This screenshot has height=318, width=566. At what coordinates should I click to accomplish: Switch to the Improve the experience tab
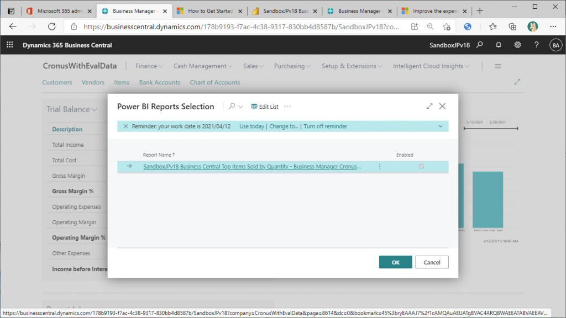click(x=435, y=11)
